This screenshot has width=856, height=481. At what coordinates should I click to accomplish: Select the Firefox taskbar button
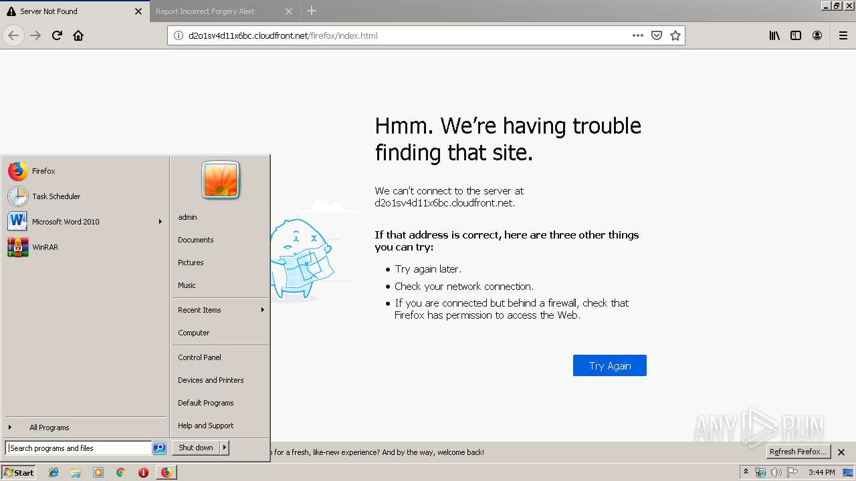point(166,472)
